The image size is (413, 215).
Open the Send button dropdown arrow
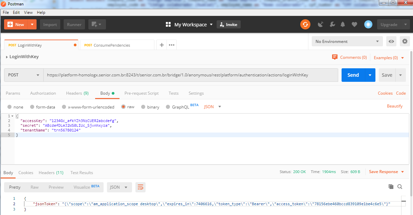click(370, 75)
